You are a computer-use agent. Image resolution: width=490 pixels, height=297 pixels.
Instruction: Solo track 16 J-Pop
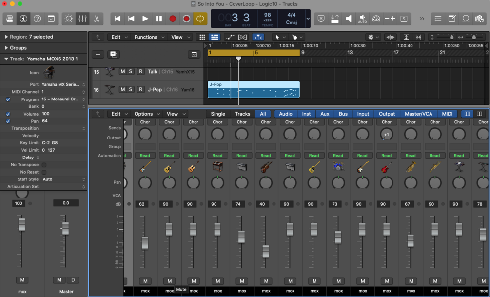coord(130,89)
